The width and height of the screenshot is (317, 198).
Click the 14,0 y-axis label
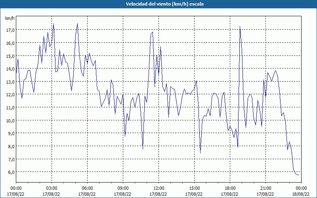tap(10, 69)
